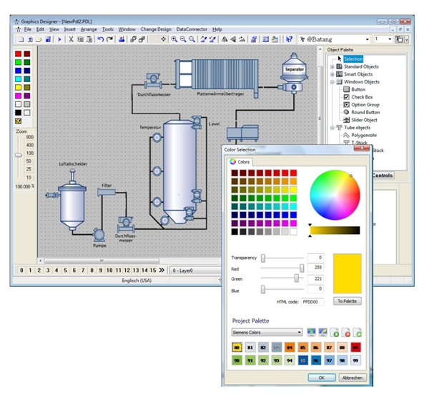
Task: Toggle layer 0 in the layer bar
Action: tap(21, 271)
